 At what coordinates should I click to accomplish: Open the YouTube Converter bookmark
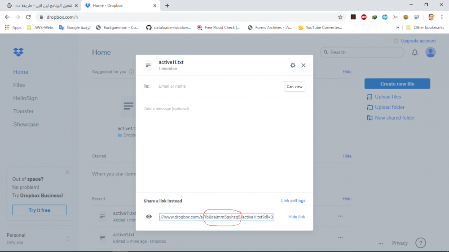click(320, 27)
